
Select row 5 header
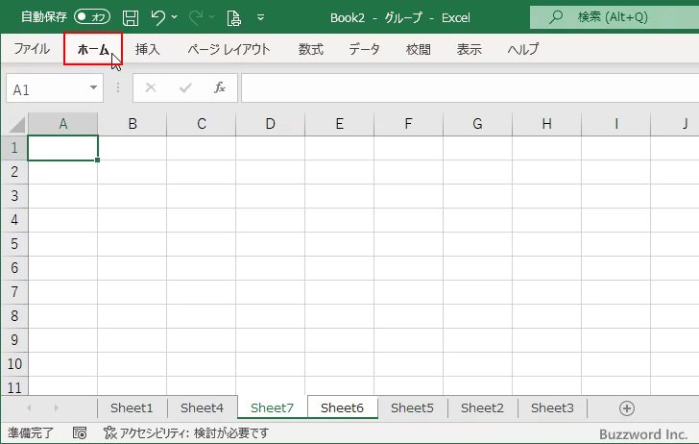point(14,244)
